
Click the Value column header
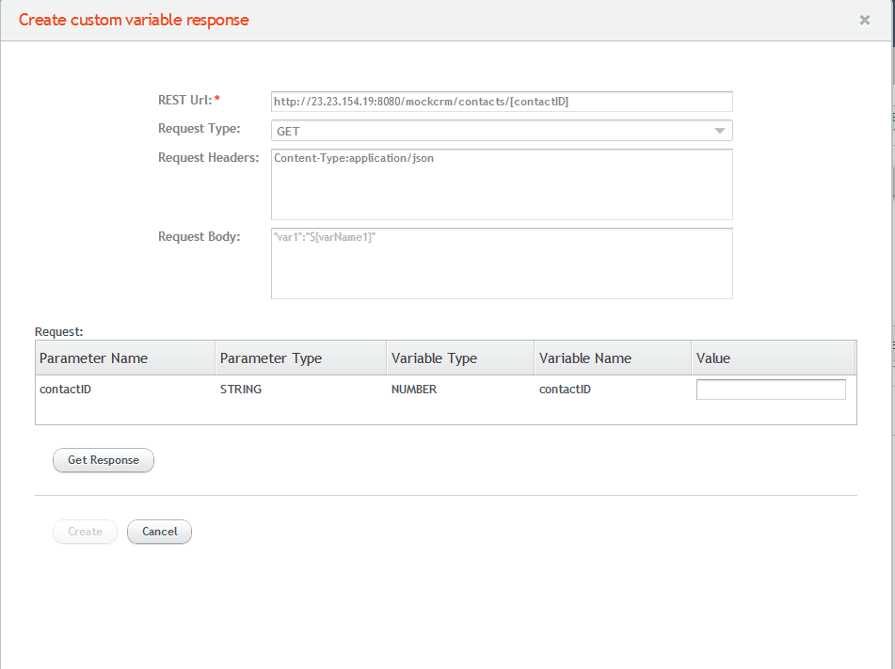pyautogui.click(x=774, y=358)
